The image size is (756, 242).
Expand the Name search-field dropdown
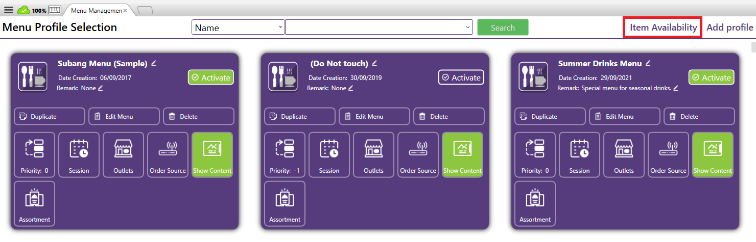coord(280,28)
